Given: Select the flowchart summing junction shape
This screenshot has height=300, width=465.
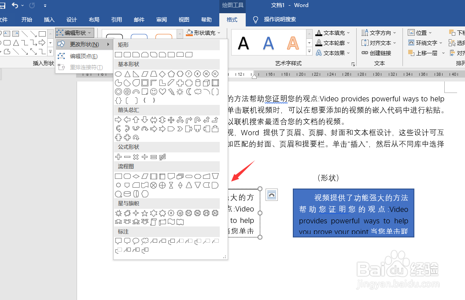Looking at the screenshot, I should 154,185.
